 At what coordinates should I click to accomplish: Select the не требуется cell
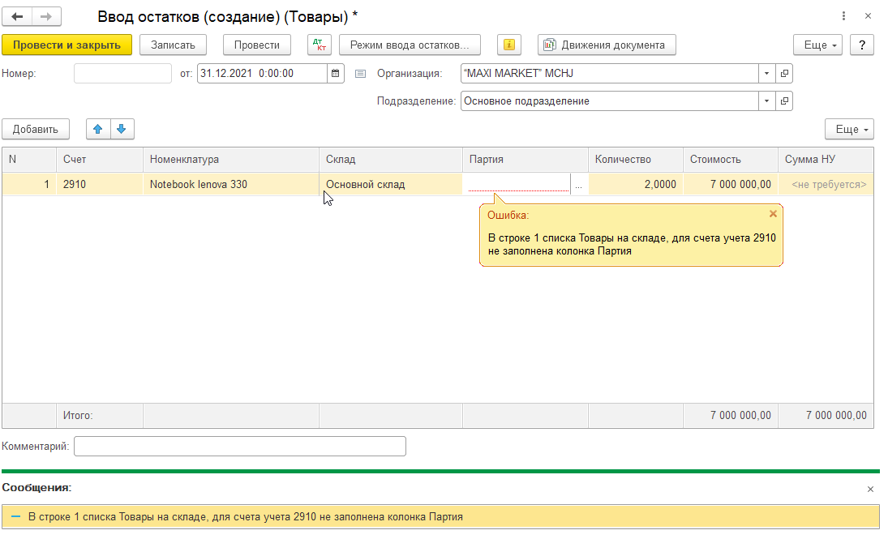[826, 184]
